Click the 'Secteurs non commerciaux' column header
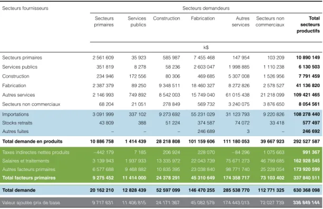Image resolution: width=323 pixels, height=209 pixels. tap(270, 22)
